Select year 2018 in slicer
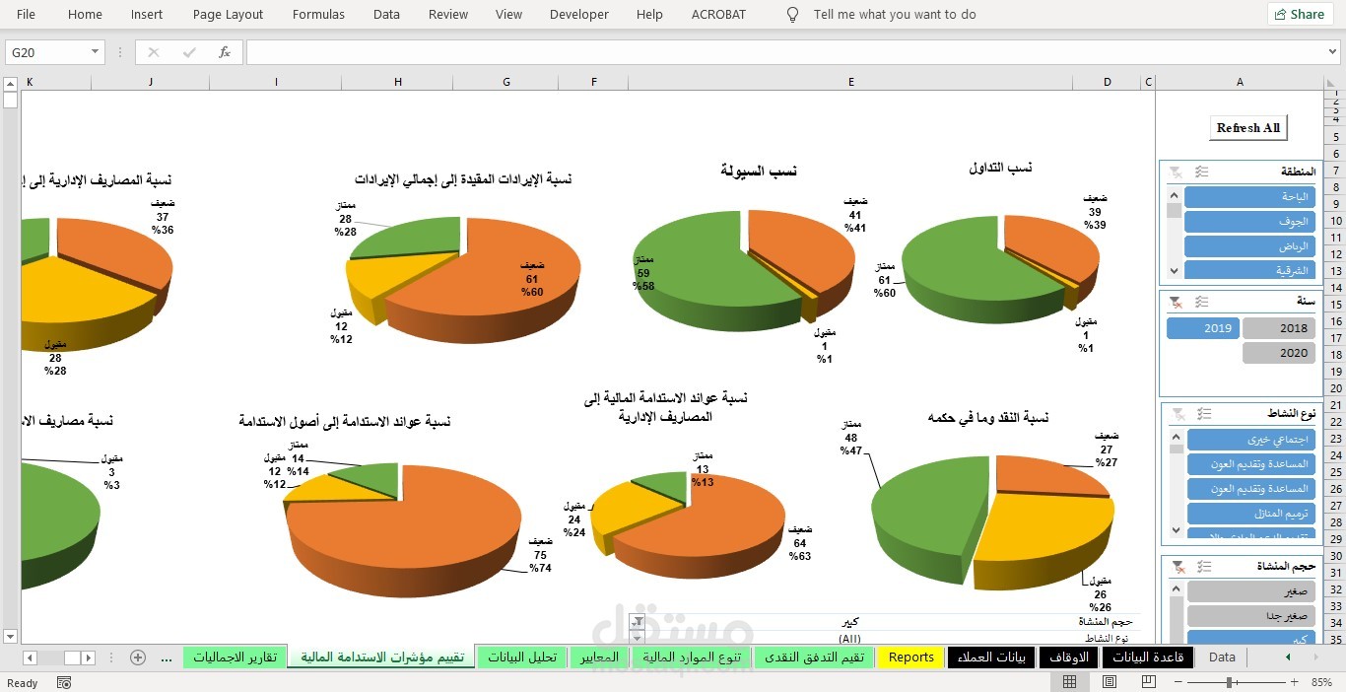 click(1279, 328)
